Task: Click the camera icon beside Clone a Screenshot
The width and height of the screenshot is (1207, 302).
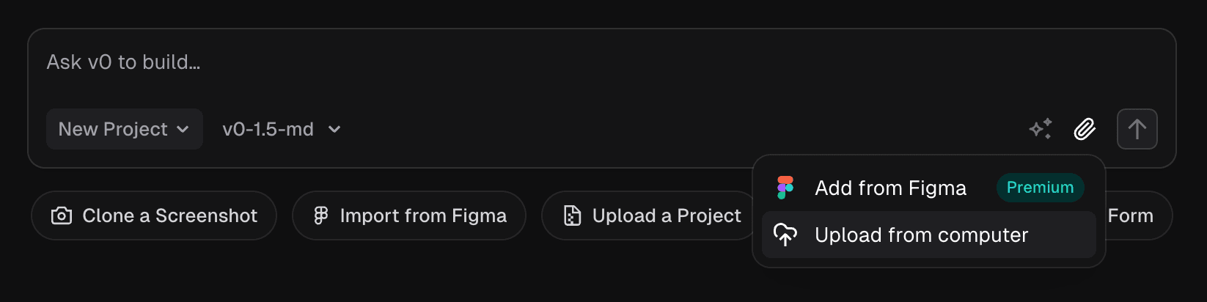Action: [62, 216]
